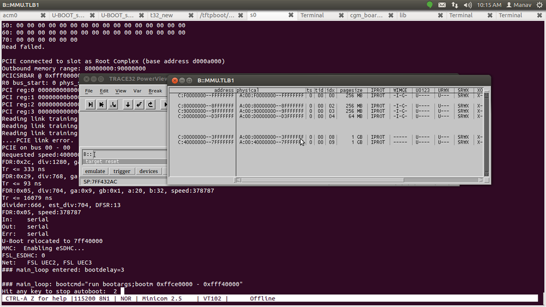Viewport: 546px width, 307px height.
Task: Click the Go play icon in TRACE32 toolbar
Action: pos(165,104)
